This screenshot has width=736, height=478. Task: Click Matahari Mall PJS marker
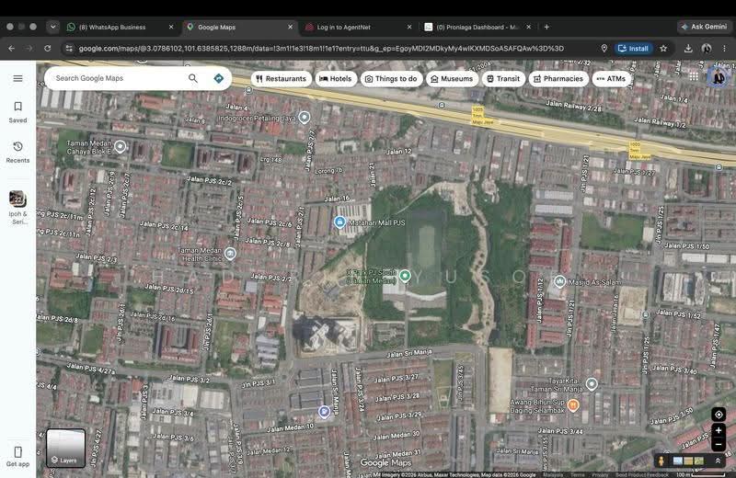click(339, 222)
